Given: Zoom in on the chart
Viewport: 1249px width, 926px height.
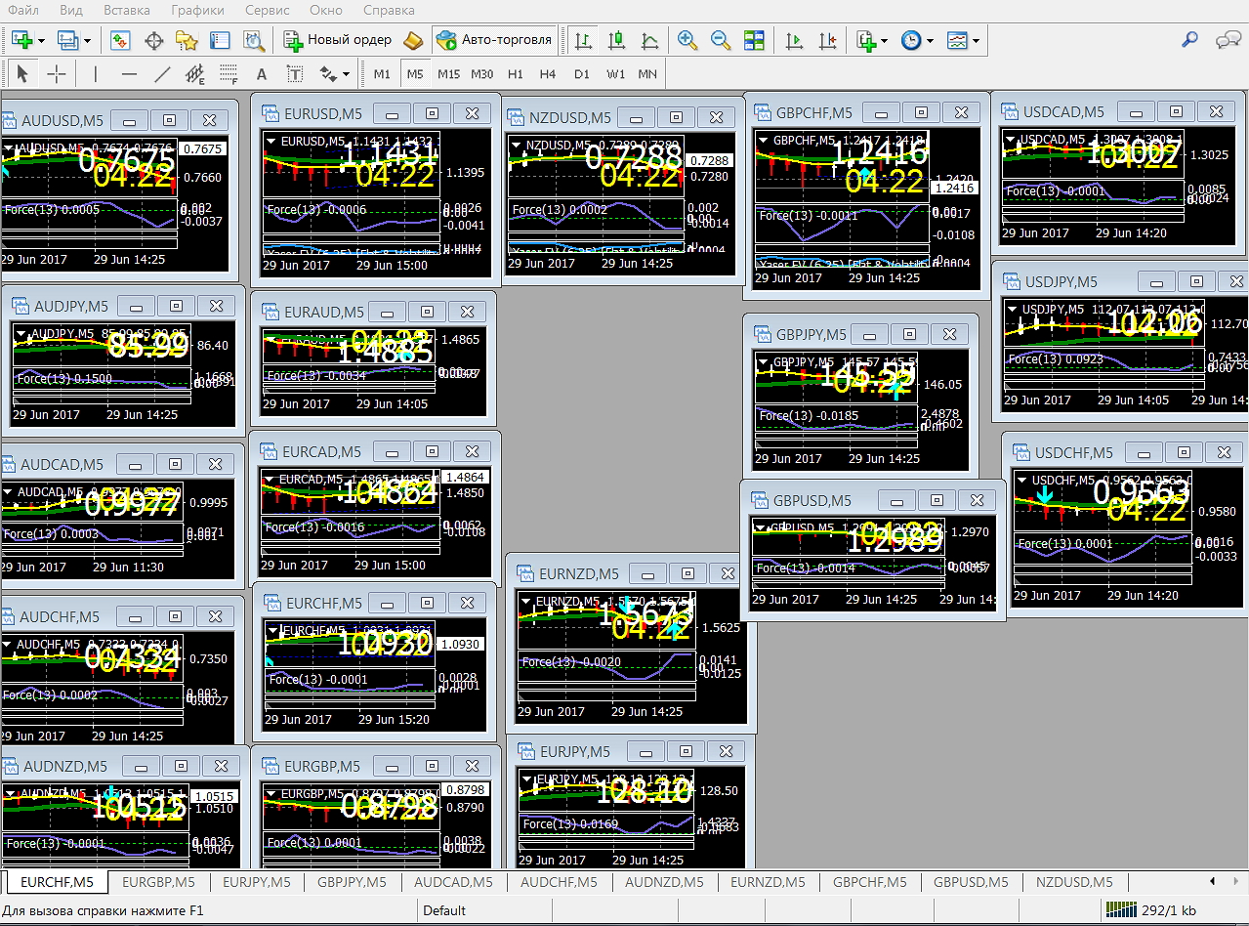Looking at the screenshot, I should click(x=687, y=40).
